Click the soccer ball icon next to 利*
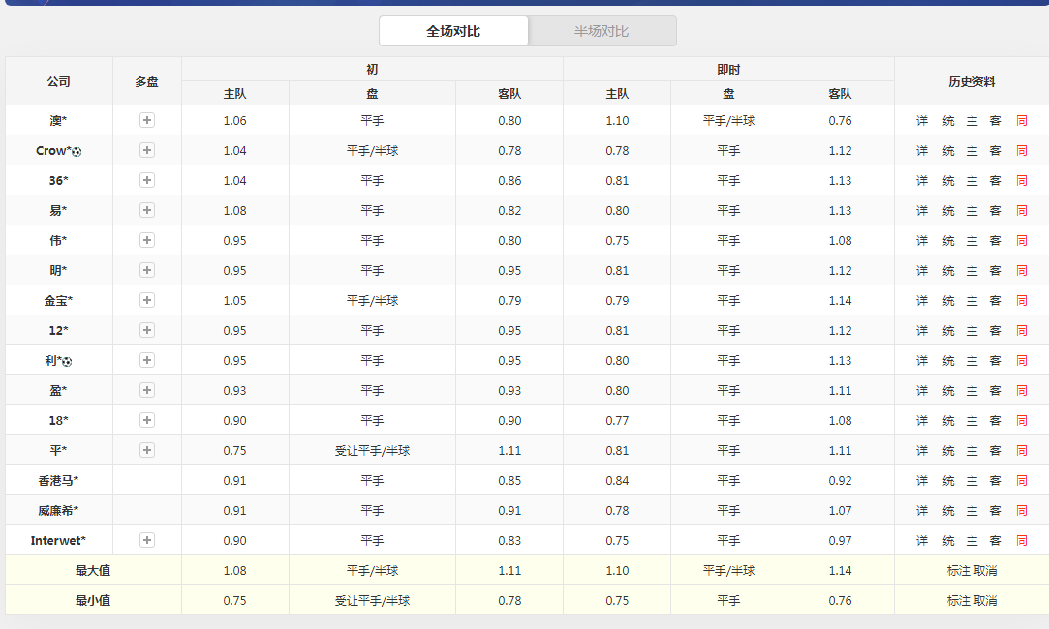The image size is (1049, 629). point(68,361)
